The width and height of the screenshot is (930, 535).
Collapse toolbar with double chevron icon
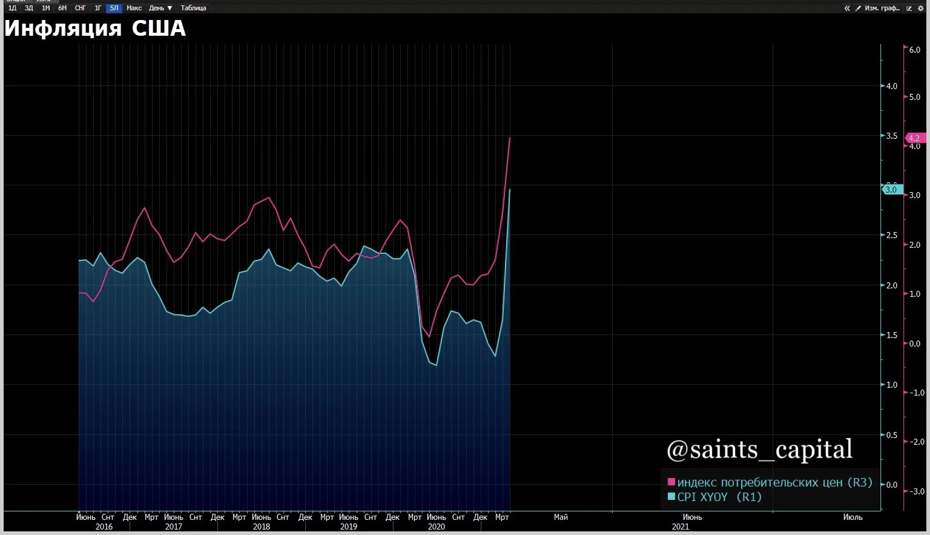[847, 8]
